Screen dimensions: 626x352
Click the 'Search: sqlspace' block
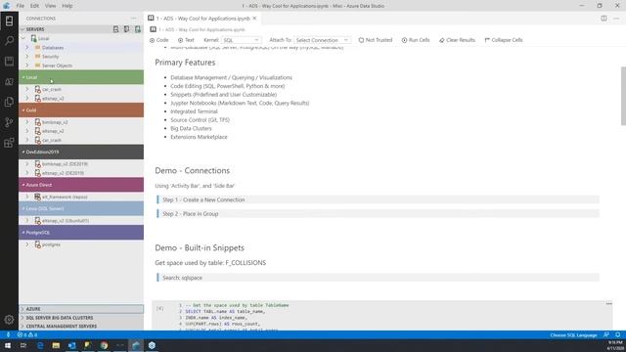378,278
